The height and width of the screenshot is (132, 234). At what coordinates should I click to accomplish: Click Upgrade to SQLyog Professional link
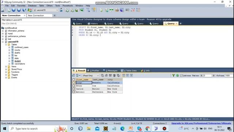pyautogui.click(x=201, y=123)
